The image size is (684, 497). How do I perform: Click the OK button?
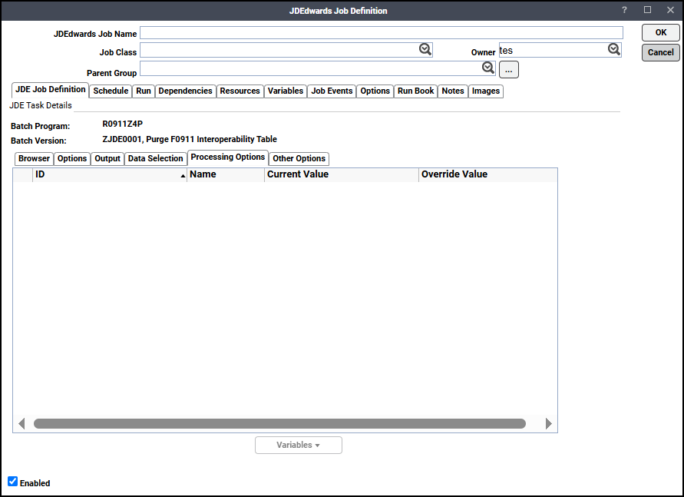click(661, 32)
